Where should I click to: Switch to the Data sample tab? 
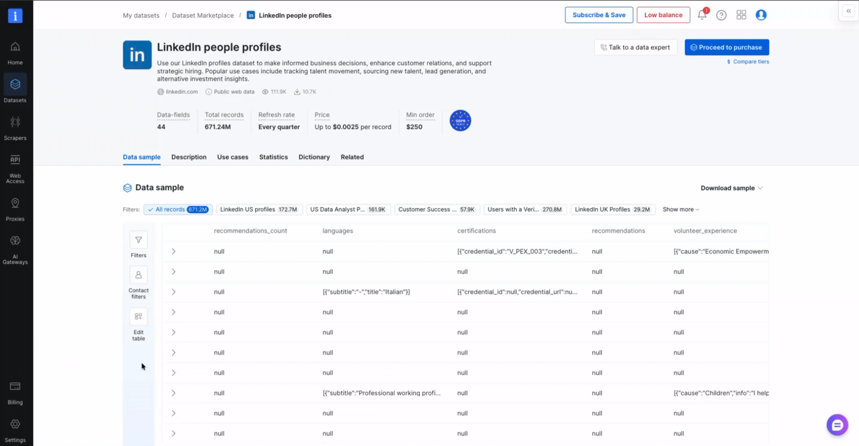141,157
